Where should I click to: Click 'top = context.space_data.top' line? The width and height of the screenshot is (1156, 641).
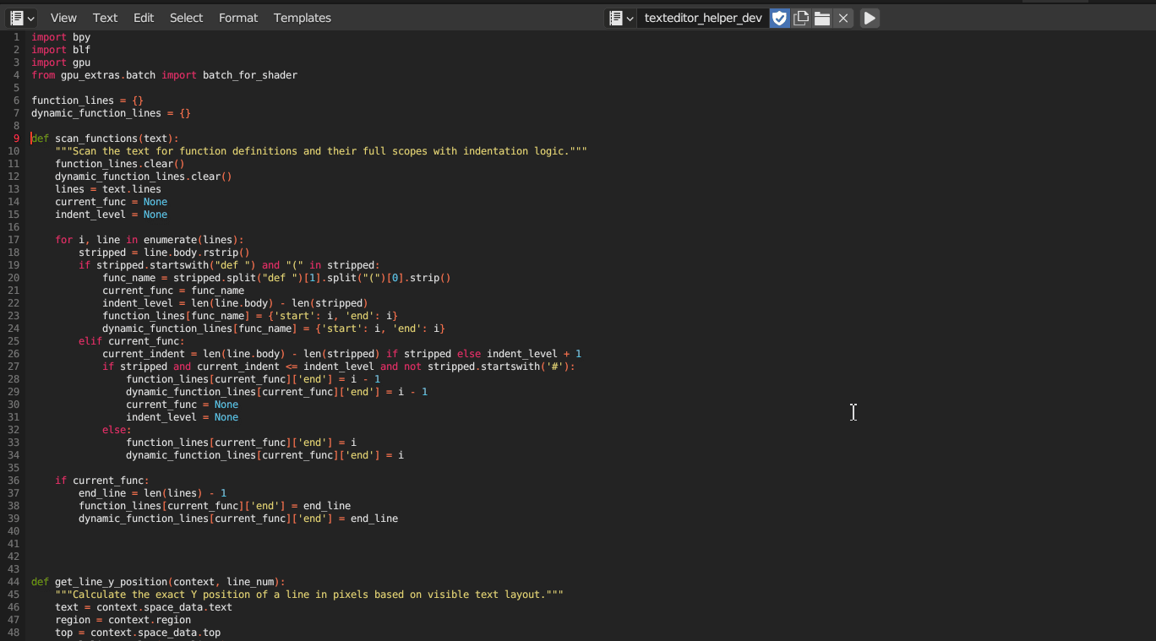tap(138, 633)
